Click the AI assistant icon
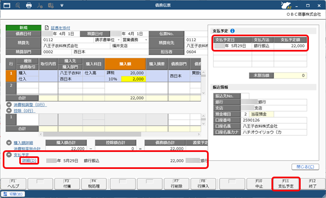Viewport: 326px width, 198px height. pyautogui.click(x=286, y=5)
